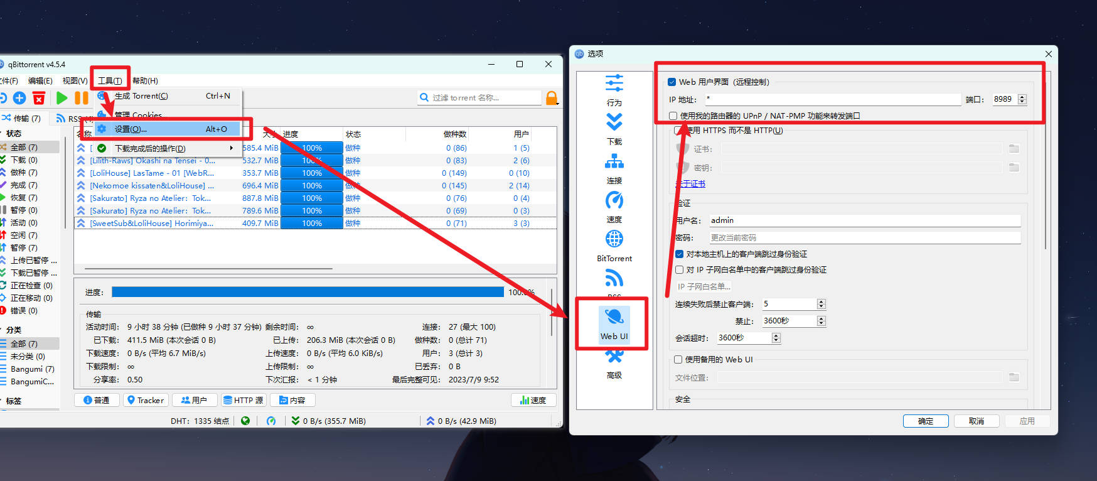This screenshot has height=481, width=1097.
Task: Click the red delete torrent icon
Action: (39, 98)
